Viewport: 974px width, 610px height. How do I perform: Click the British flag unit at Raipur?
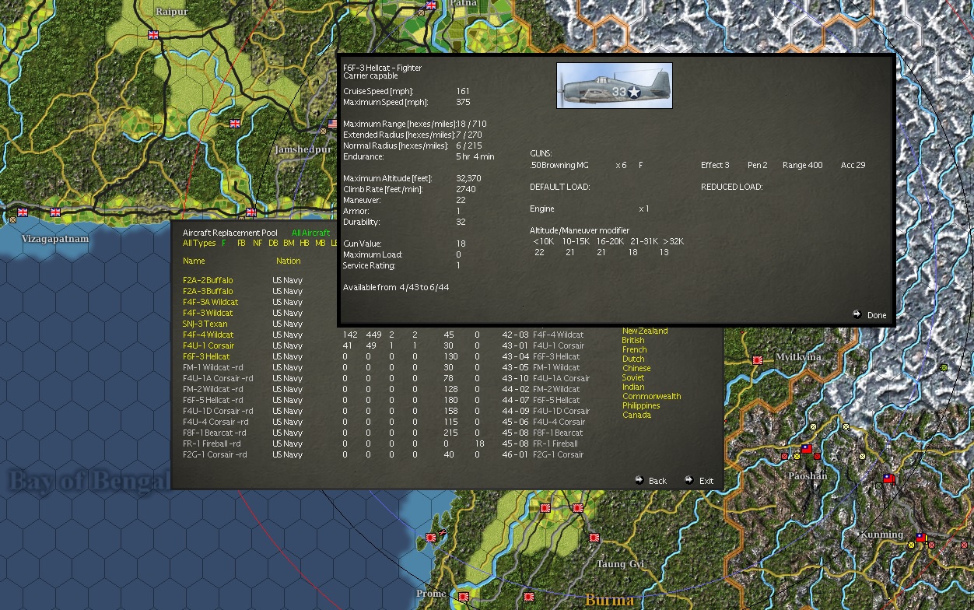[153, 34]
